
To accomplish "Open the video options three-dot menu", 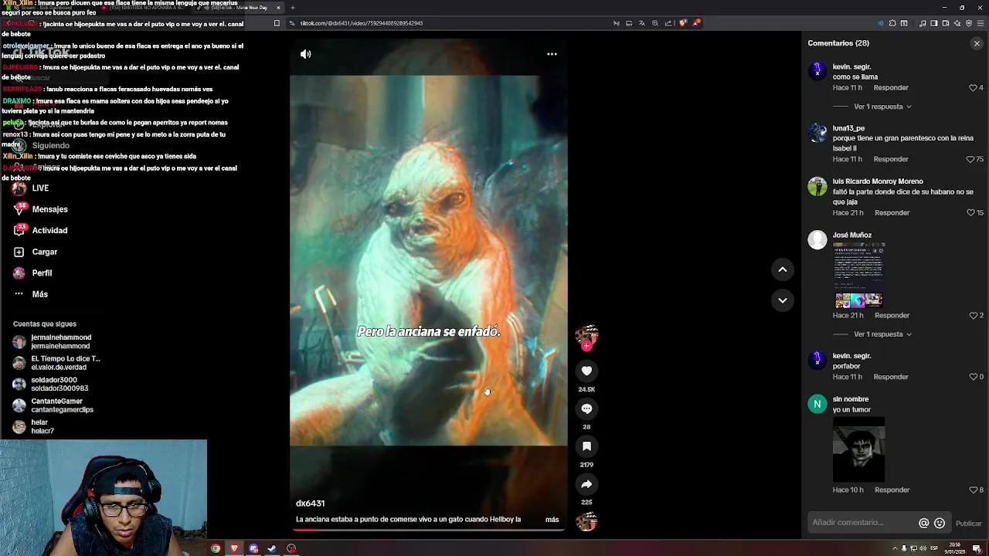I will (552, 54).
